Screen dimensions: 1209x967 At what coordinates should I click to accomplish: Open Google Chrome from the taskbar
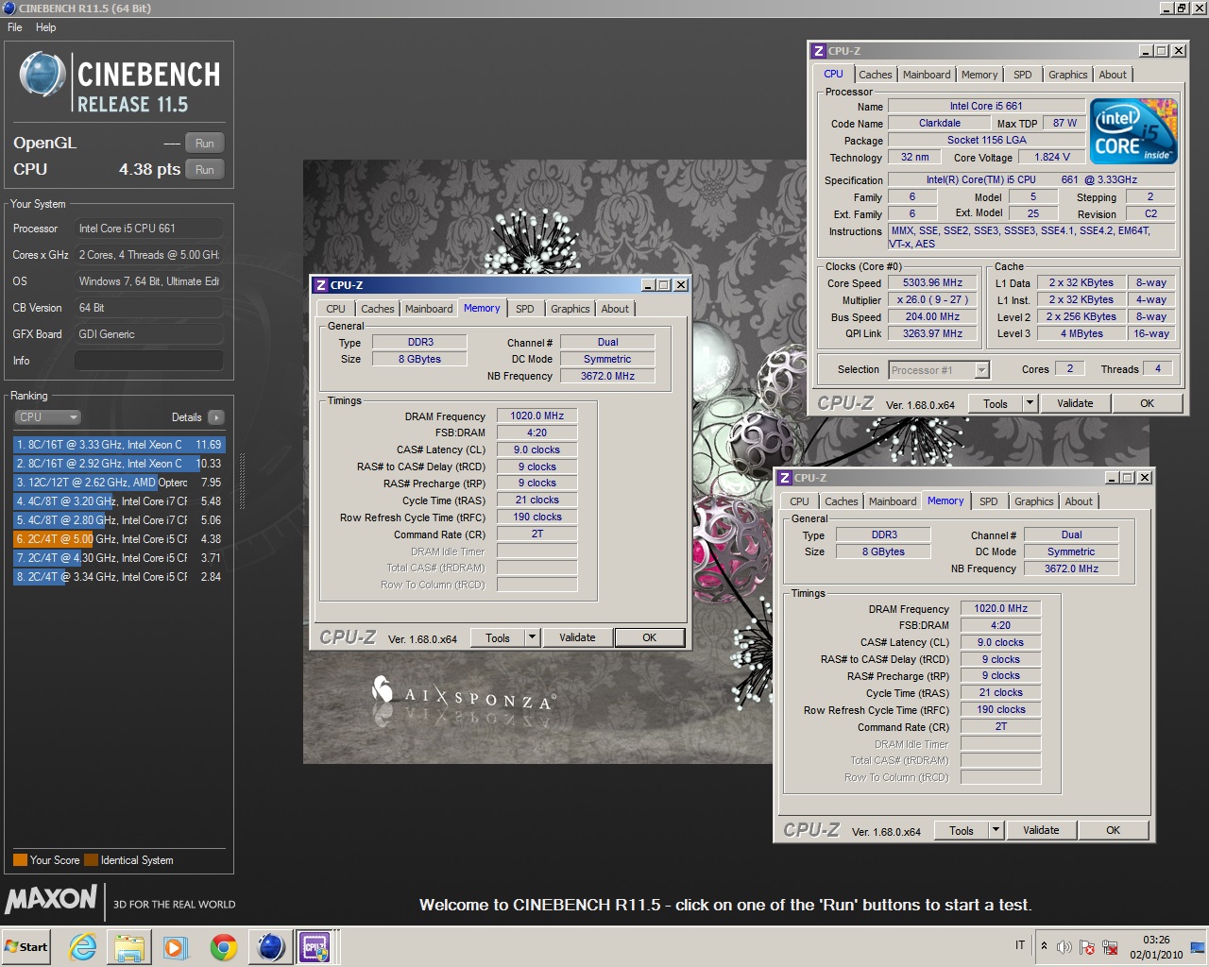point(224,947)
